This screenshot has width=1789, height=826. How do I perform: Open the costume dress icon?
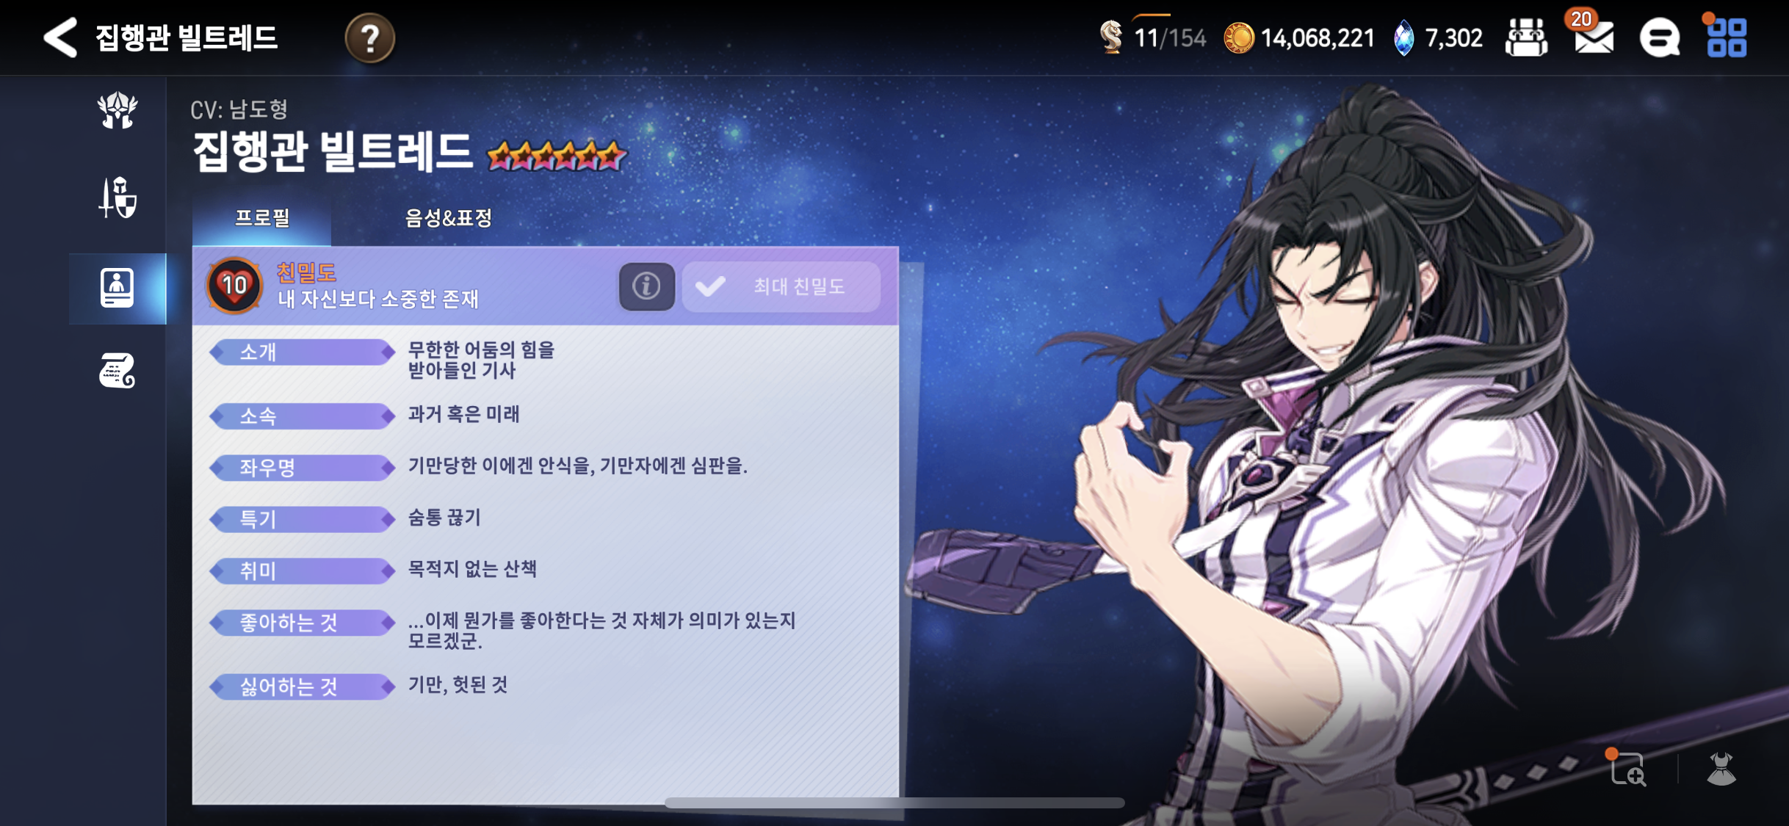1721,769
